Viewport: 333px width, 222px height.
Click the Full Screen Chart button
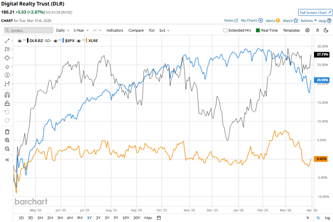click(315, 12)
